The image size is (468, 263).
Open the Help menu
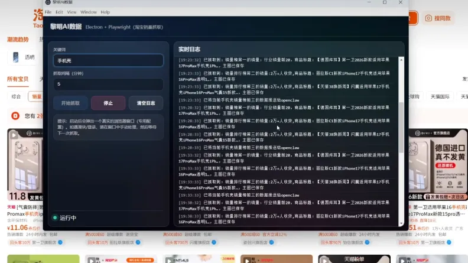point(105,12)
